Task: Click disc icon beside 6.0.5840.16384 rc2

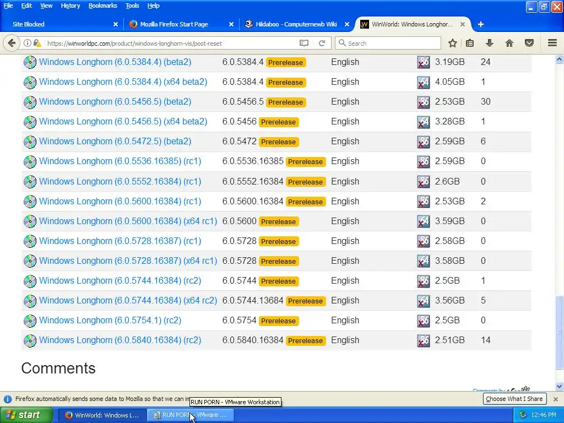Action: (x=30, y=340)
